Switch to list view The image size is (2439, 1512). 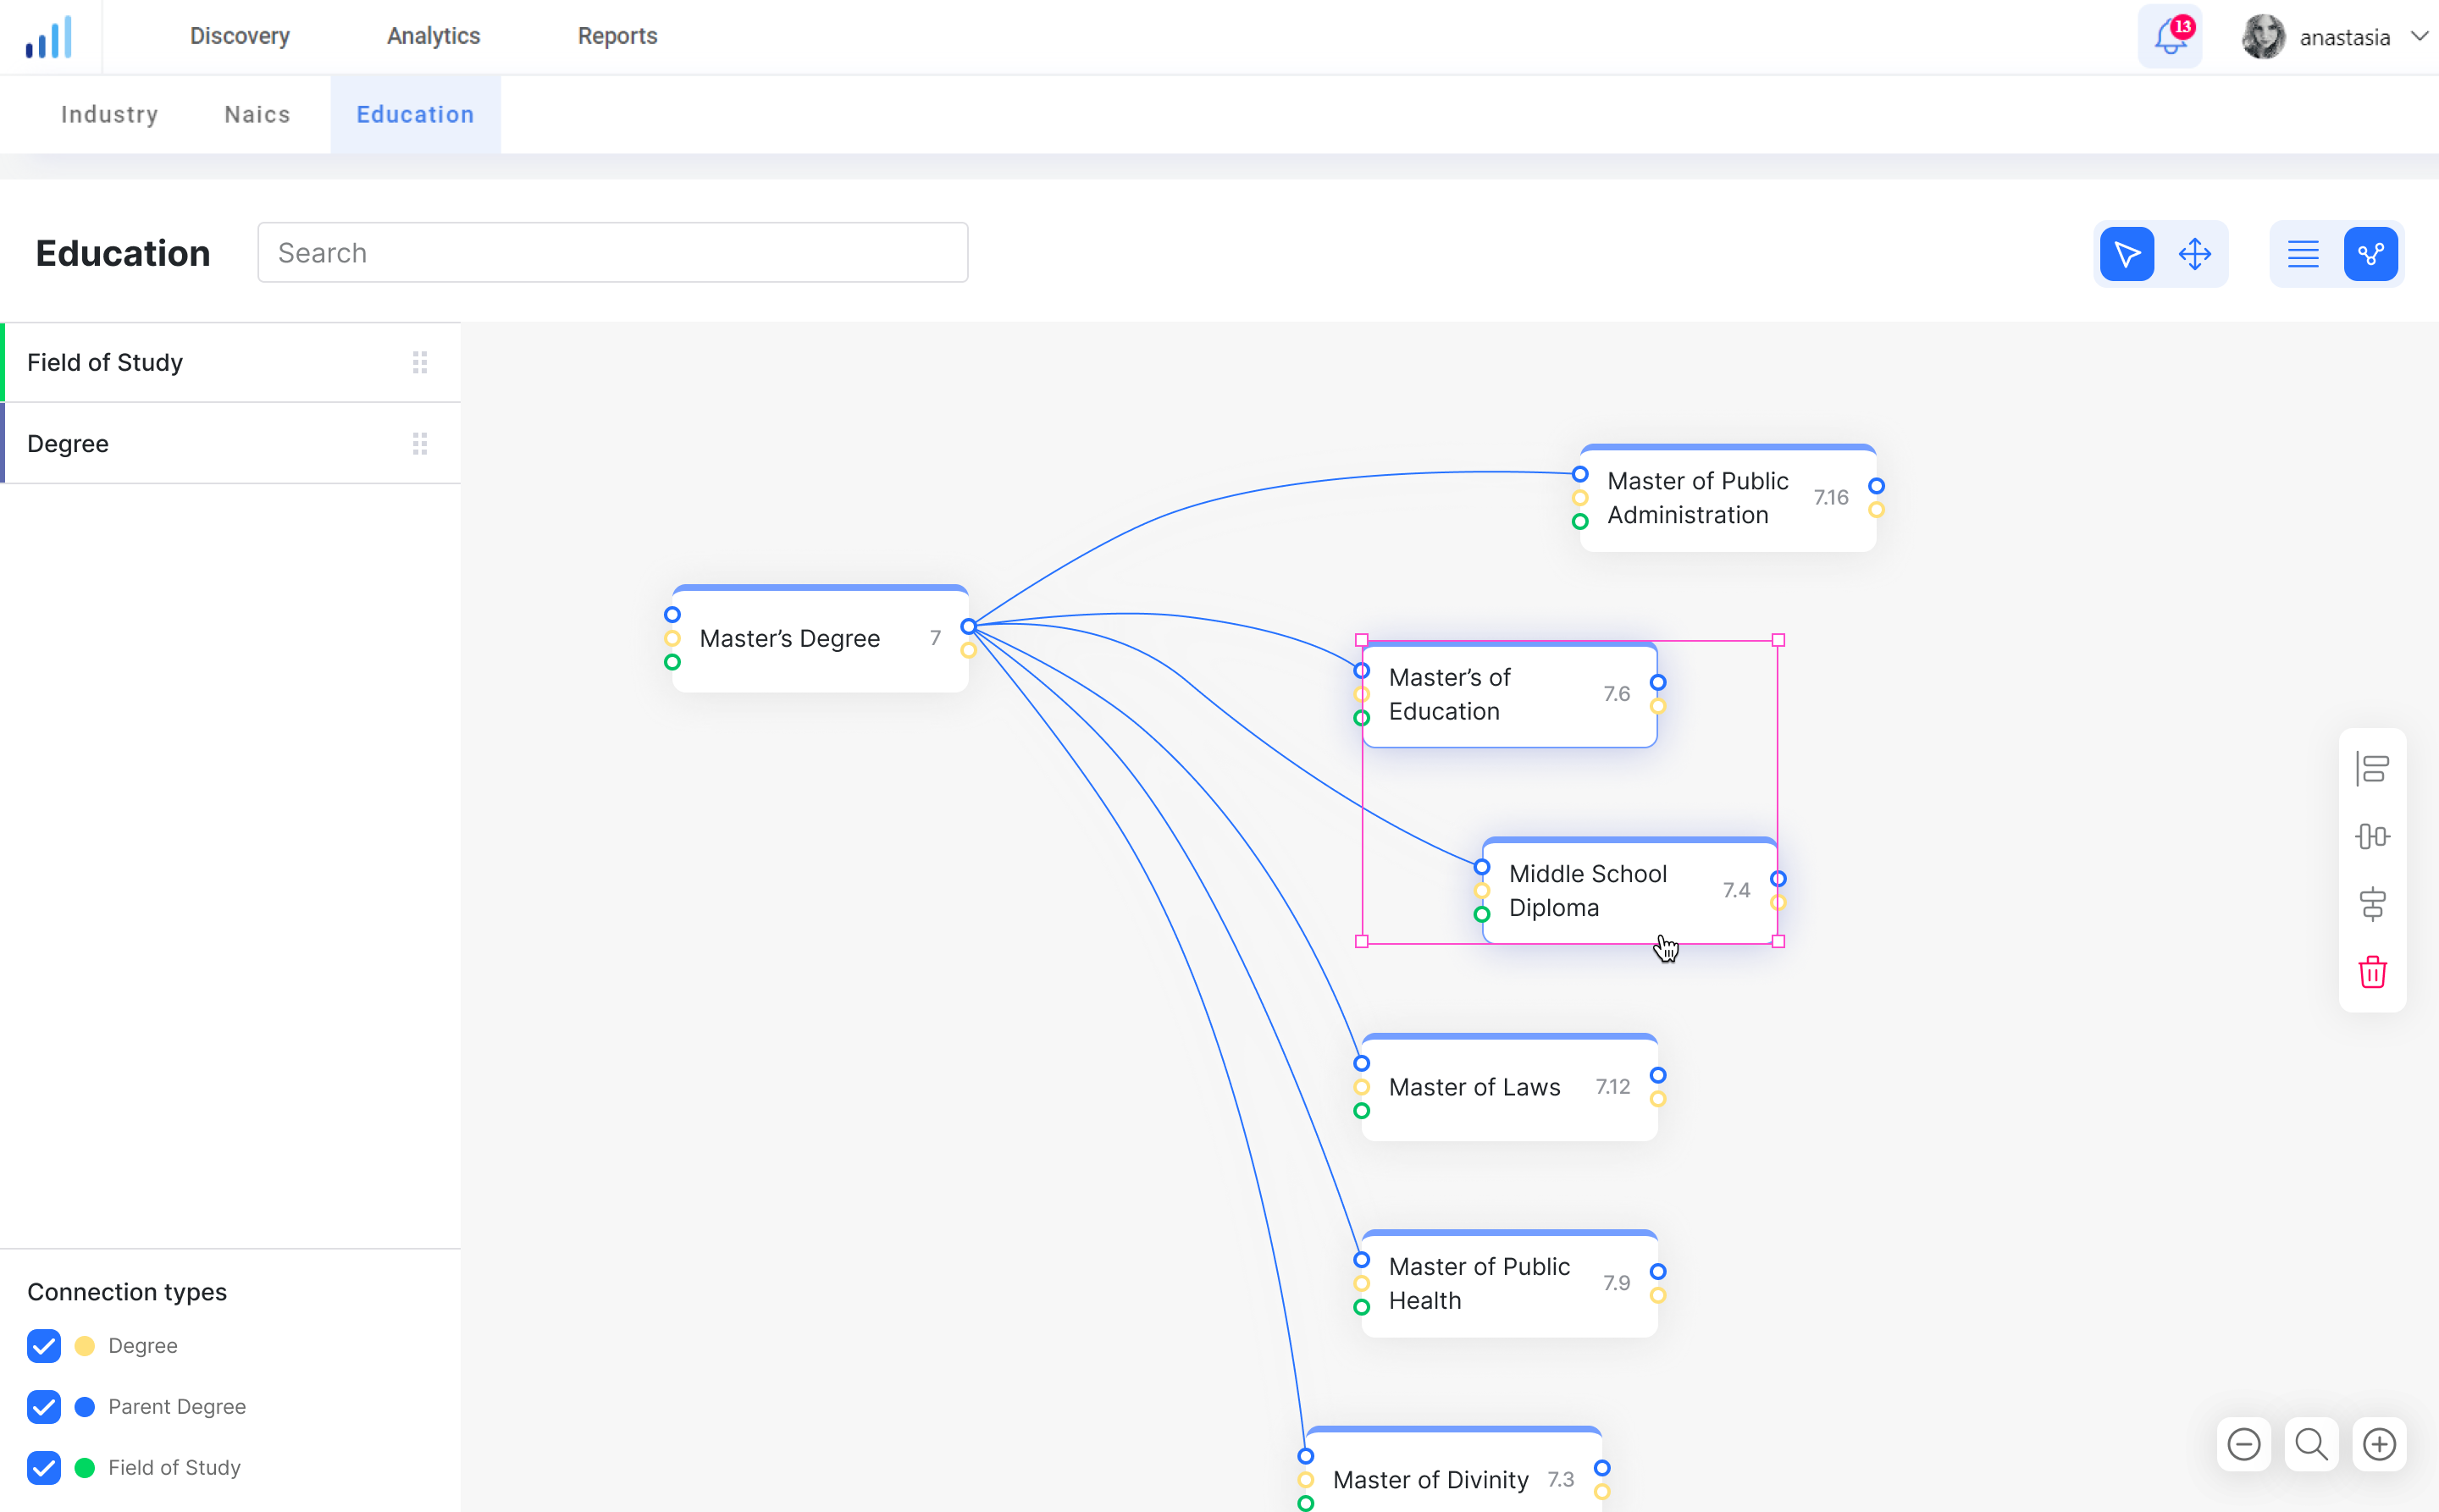2303,254
